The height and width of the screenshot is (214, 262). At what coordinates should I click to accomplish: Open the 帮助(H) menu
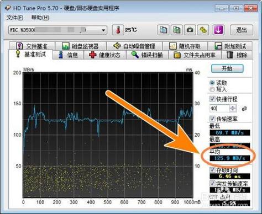coord(40,18)
